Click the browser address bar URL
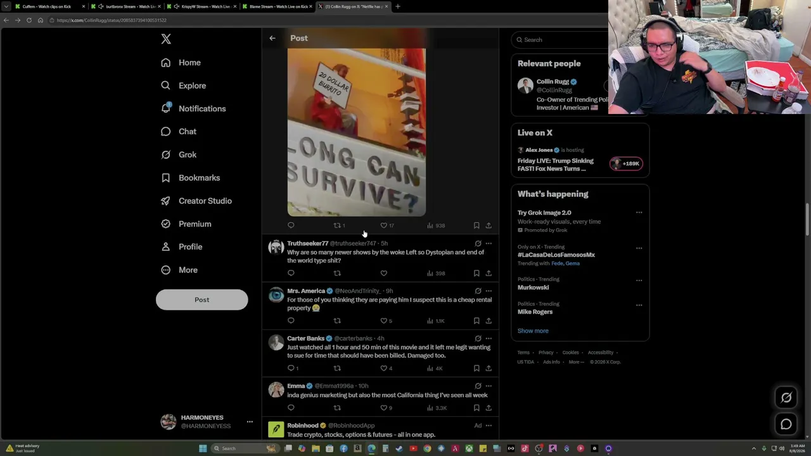811x456 pixels. 112,20
